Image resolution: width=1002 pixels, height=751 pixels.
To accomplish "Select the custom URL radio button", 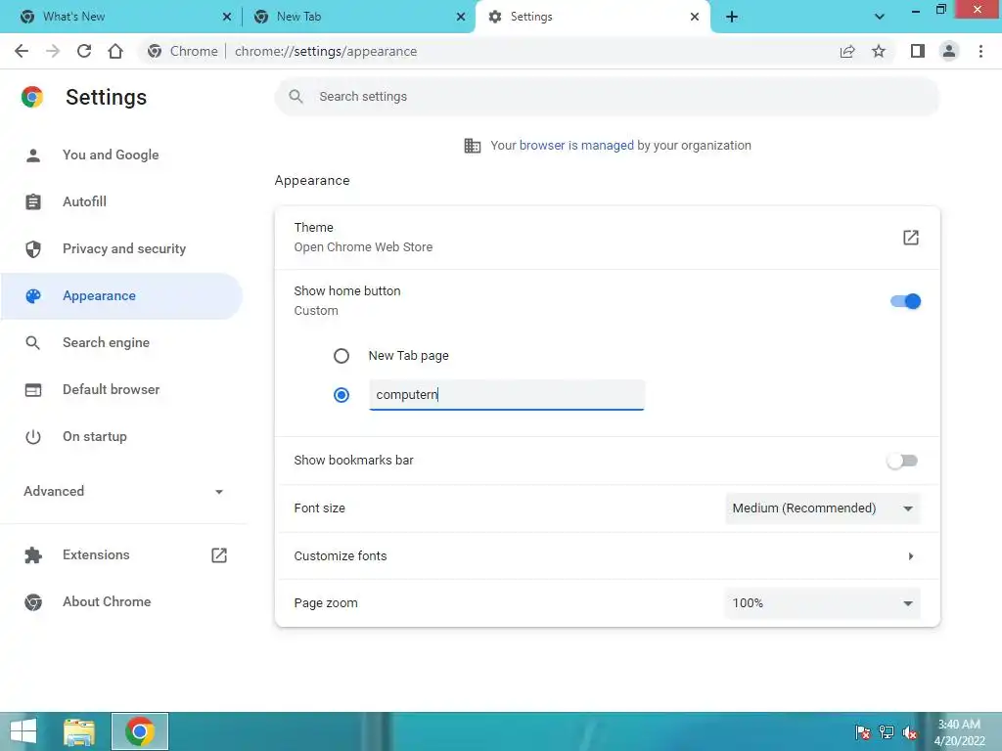I will point(342,395).
